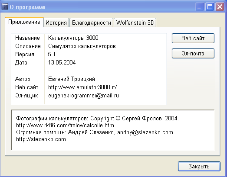Select the Дата label
This screenshot has height=177, width=227.
click(x=21, y=63)
